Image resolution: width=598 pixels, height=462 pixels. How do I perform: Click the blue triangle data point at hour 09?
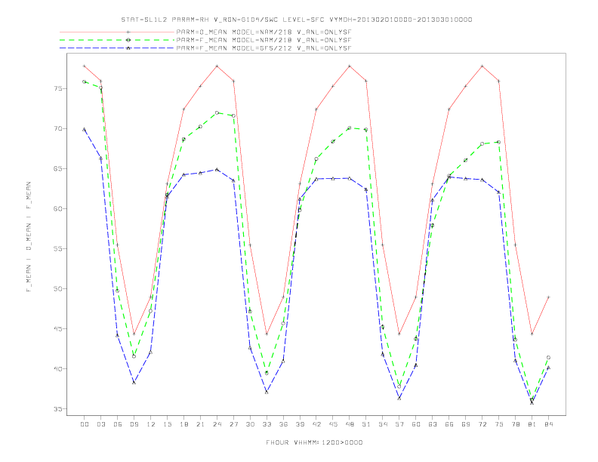(134, 382)
